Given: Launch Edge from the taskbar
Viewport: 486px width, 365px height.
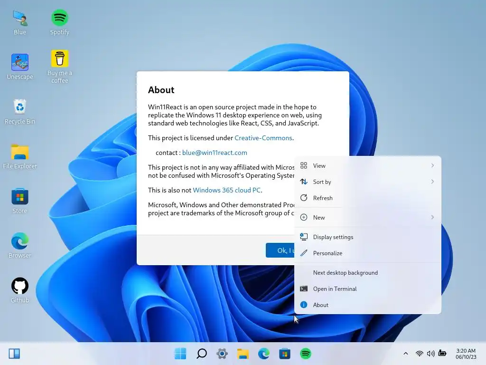Looking at the screenshot, I should click(x=264, y=354).
